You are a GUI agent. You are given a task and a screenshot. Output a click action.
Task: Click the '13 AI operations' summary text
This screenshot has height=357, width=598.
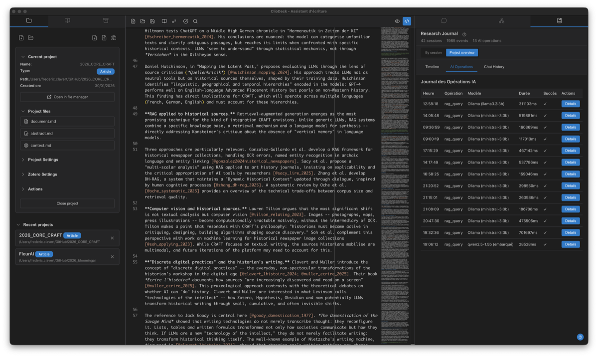click(x=487, y=41)
